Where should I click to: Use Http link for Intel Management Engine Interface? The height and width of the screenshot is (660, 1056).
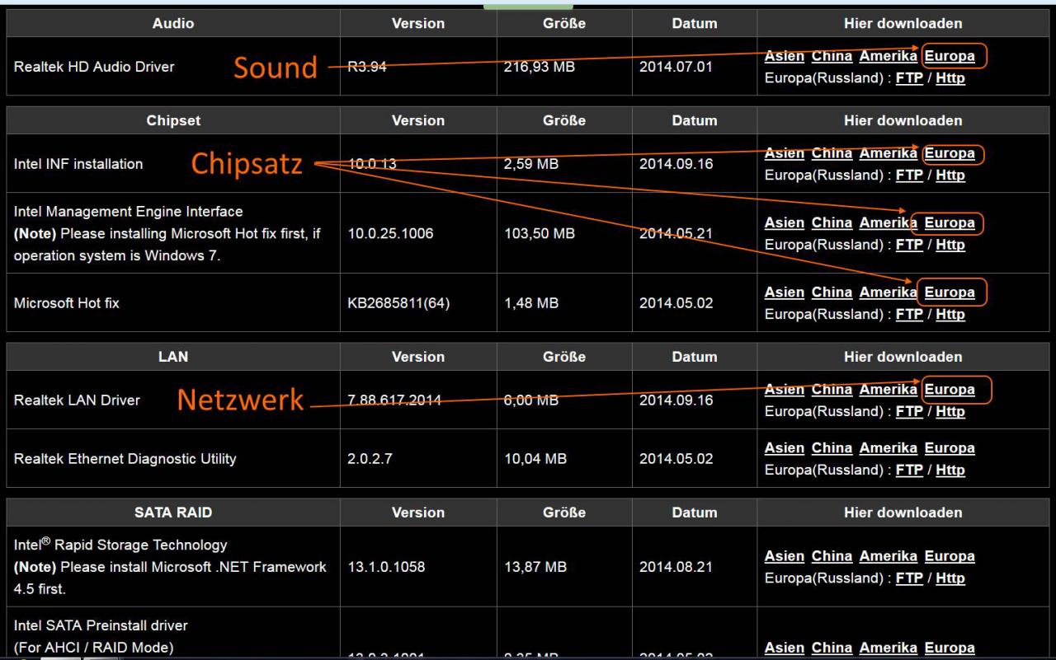[950, 245]
